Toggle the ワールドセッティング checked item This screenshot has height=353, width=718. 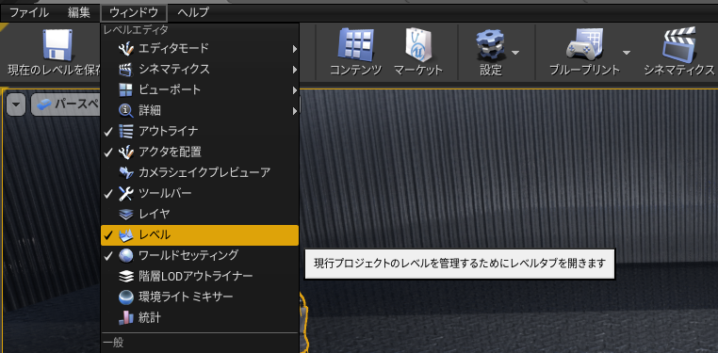click(x=200, y=255)
